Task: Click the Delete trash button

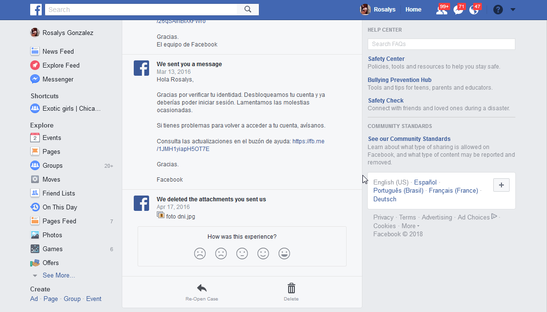Action: point(291,292)
